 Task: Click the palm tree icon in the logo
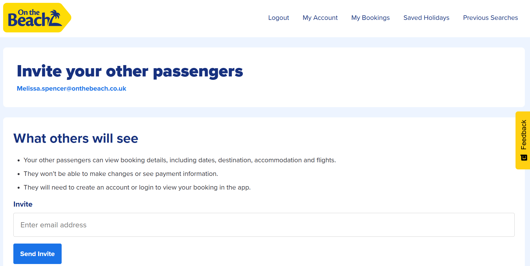pos(55,16)
